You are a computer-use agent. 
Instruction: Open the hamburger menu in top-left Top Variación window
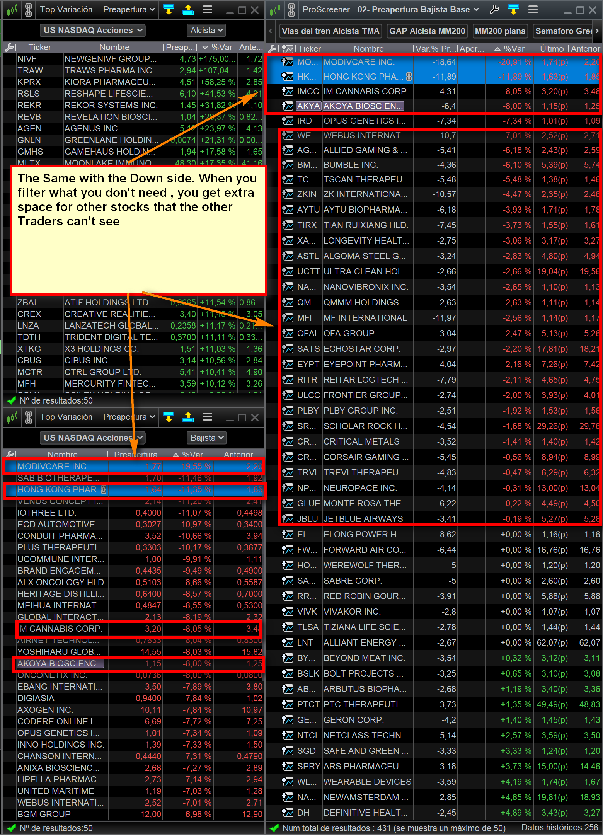[208, 9]
